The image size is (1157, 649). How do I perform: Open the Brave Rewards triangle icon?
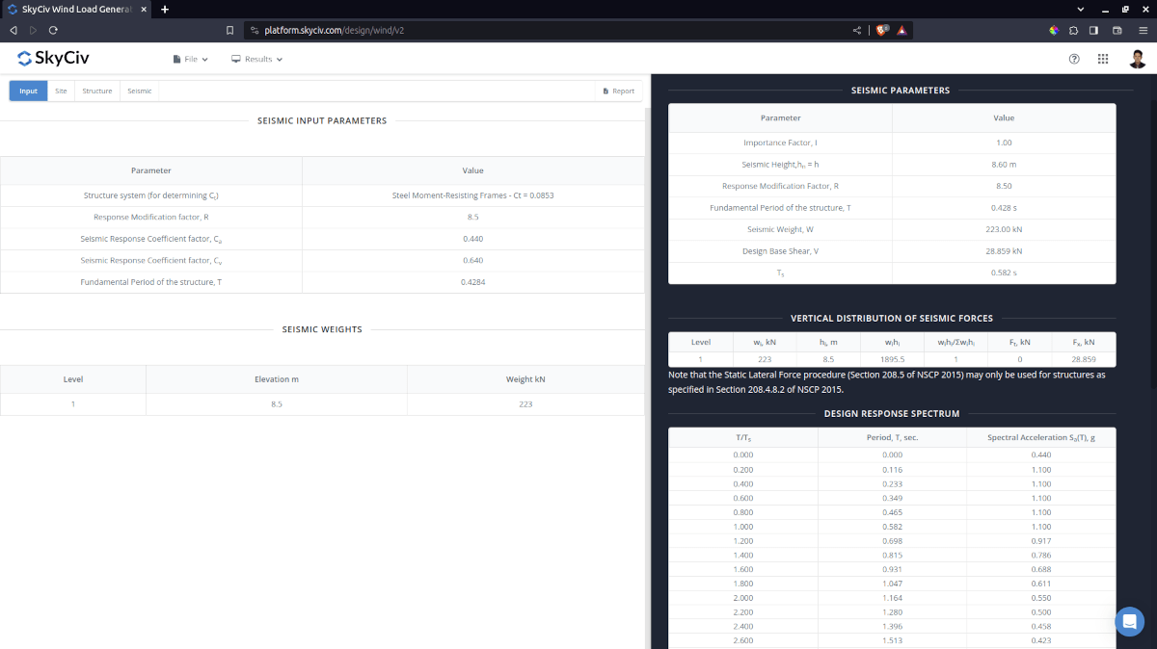[x=901, y=30]
